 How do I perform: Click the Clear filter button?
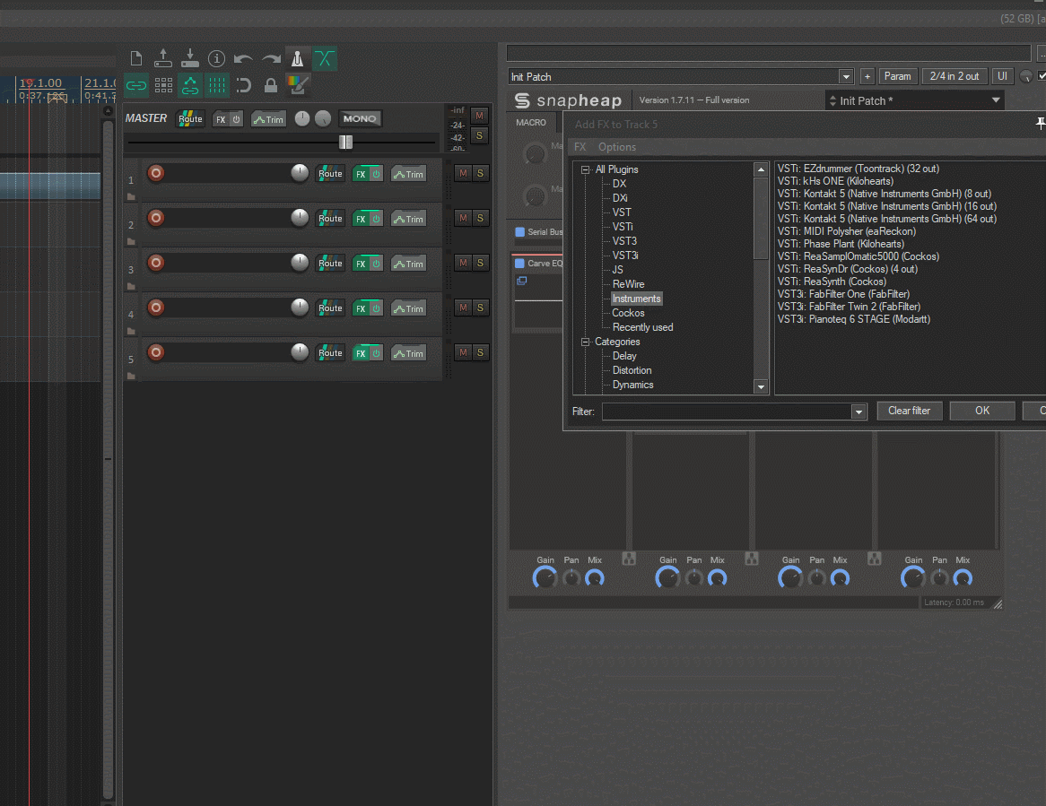[910, 411]
